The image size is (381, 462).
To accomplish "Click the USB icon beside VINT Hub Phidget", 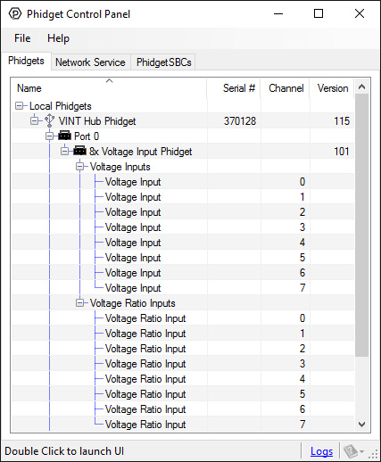I will (x=49, y=120).
